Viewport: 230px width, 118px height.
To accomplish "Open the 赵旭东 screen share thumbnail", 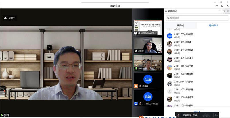I will (148, 28).
